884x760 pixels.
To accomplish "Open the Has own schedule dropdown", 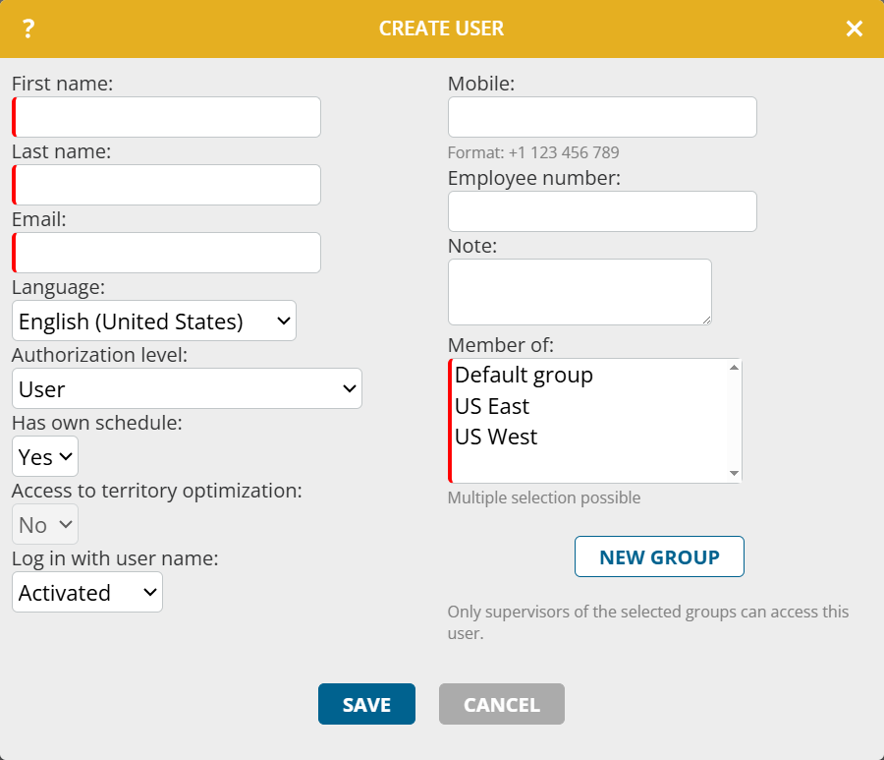I will (45, 456).
